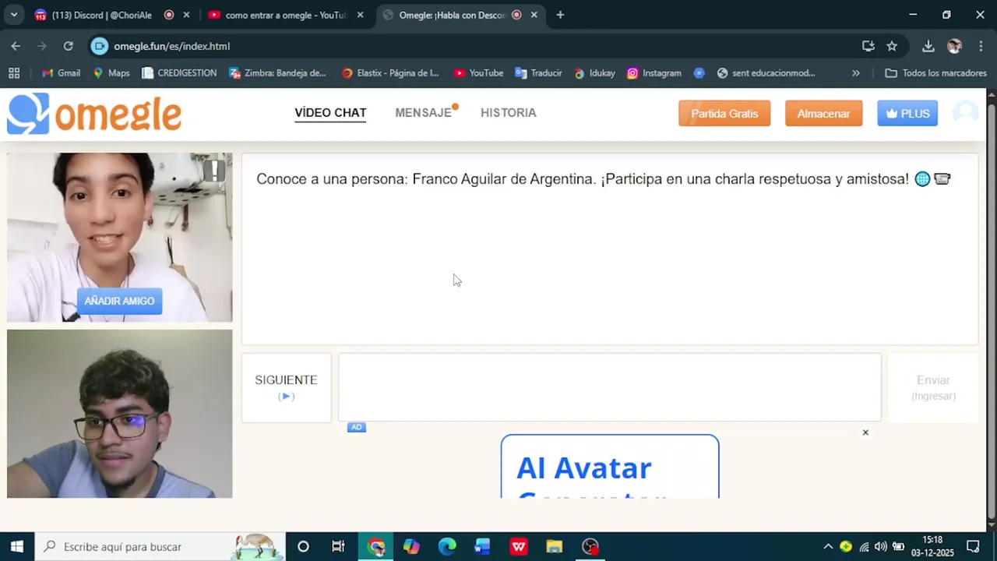Click the install app icon in address bar
Viewport: 997px width, 561px height.
pyautogui.click(x=868, y=46)
